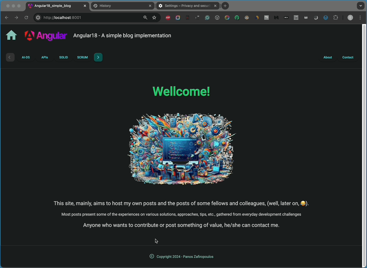Viewport: 367px width, 268px height.
Task: Click the 'Most posts present' sentence
Action: (181, 214)
